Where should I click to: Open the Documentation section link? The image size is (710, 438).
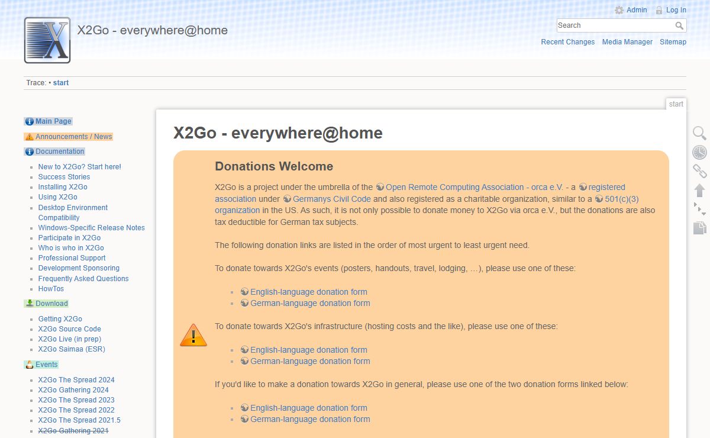[x=60, y=152]
